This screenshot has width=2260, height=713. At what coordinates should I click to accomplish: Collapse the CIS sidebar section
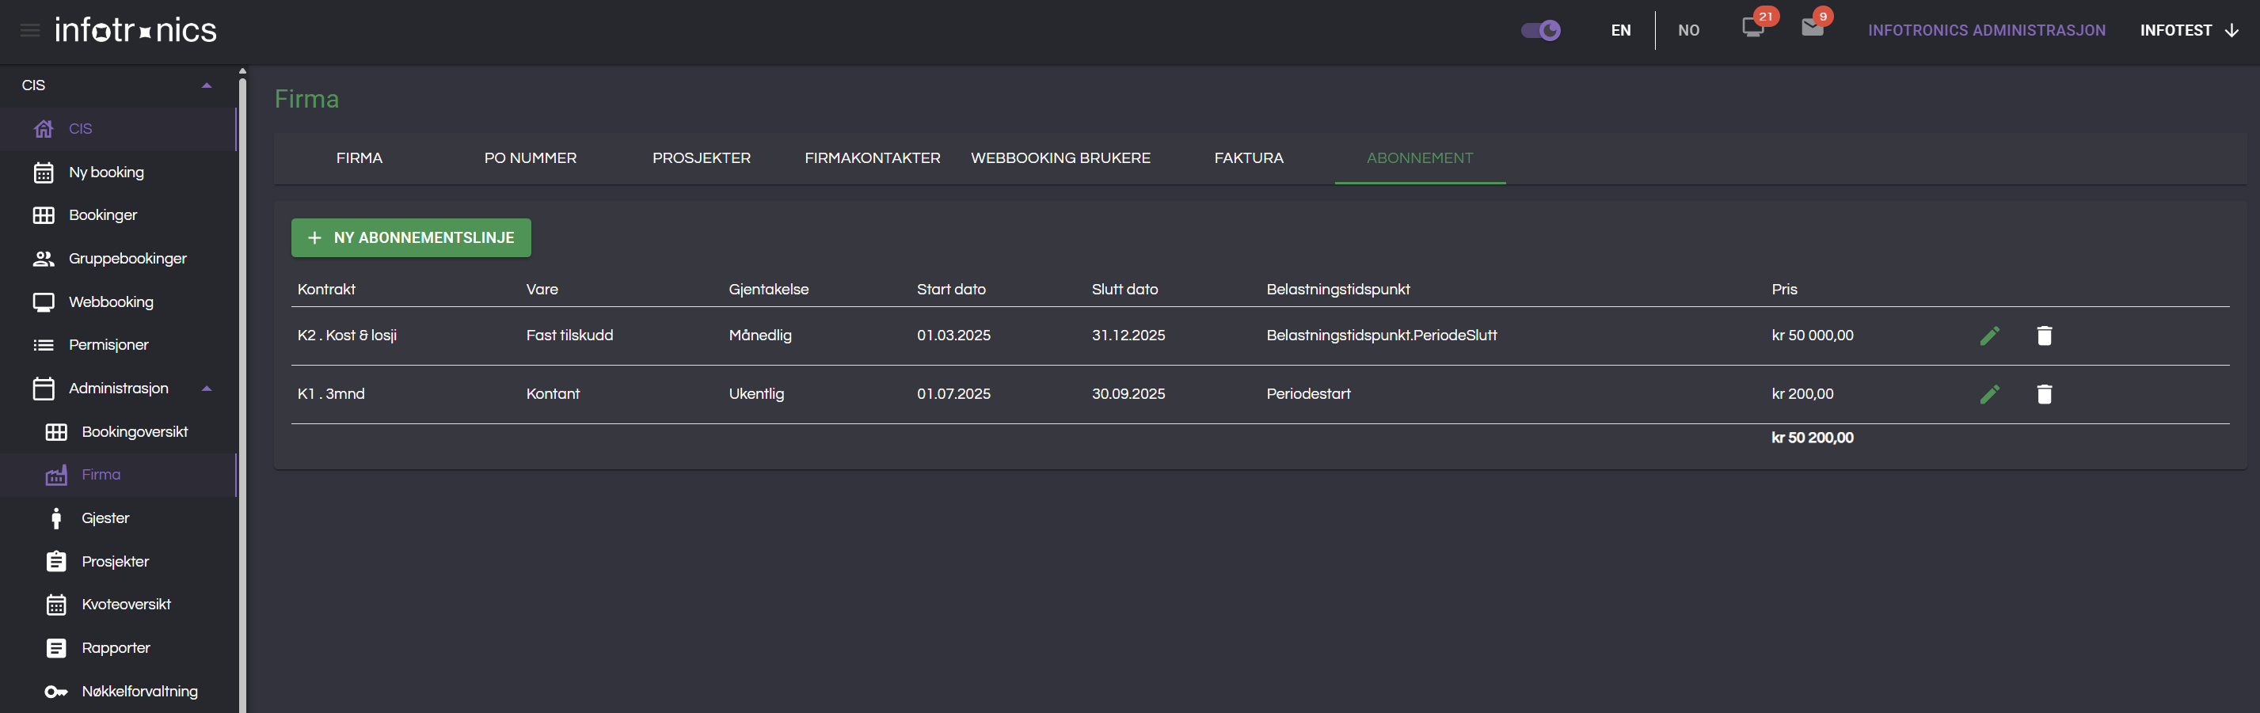(x=206, y=85)
